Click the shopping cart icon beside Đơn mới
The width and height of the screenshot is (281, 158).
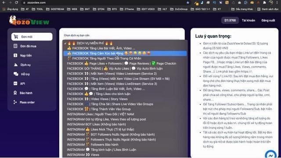pos(16,37)
